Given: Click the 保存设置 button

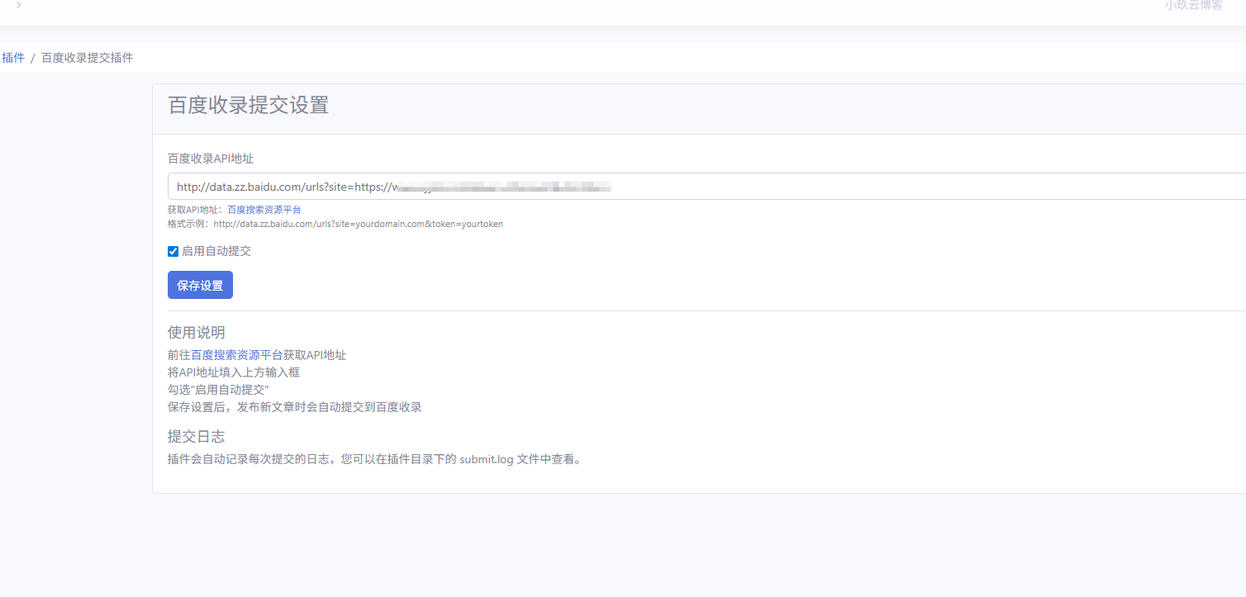Looking at the screenshot, I should pyautogui.click(x=200, y=284).
